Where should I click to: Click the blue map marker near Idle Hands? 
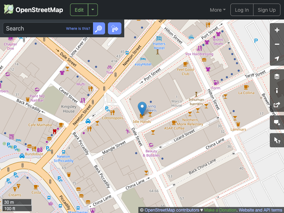pyautogui.click(x=142, y=108)
